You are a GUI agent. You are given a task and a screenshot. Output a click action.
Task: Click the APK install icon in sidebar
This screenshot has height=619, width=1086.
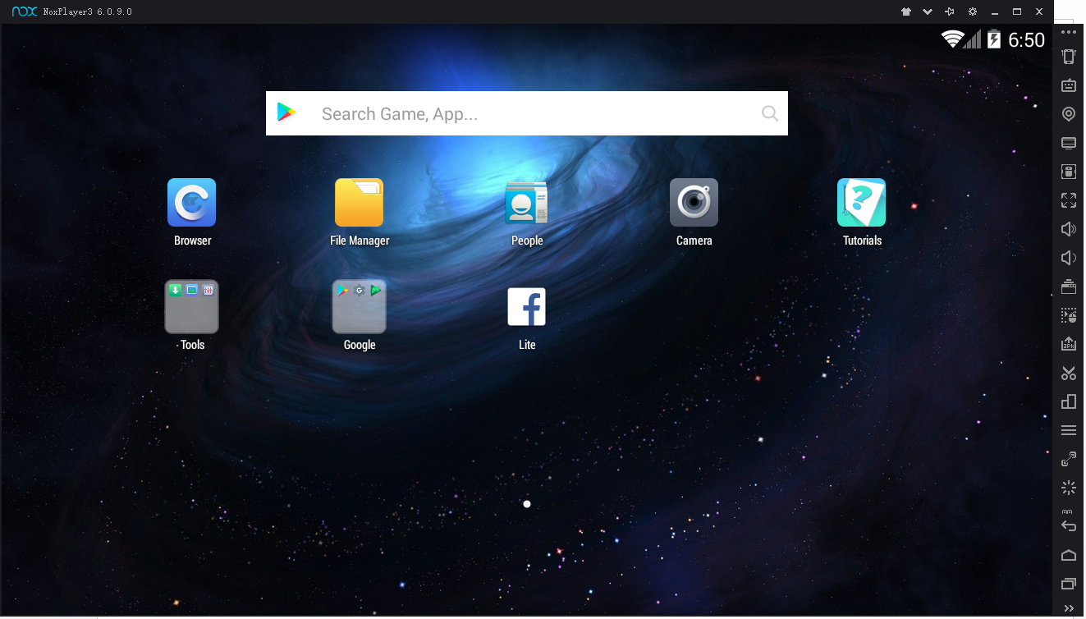pos(1068,344)
